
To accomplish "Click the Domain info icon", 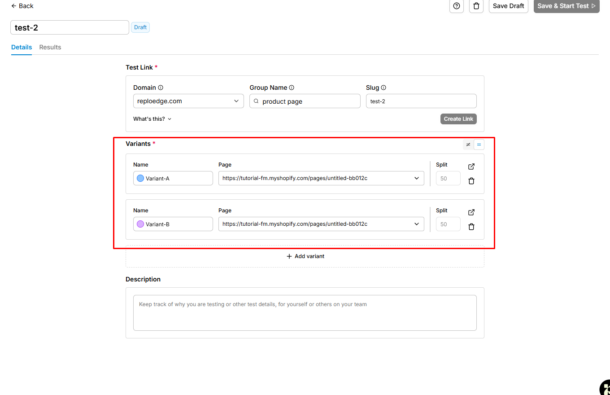I will [161, 88].
